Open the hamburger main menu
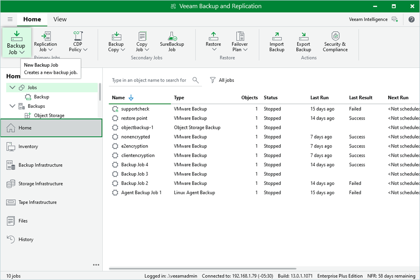 pyautogui.click(x=10, y=20)
